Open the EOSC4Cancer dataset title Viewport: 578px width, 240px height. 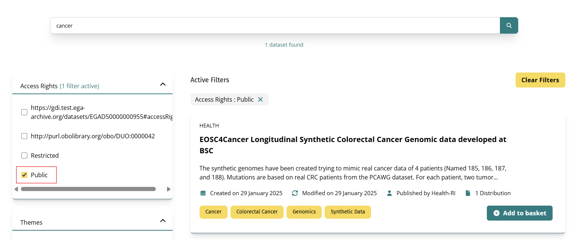pyautogui.click(x=353, y=145)
